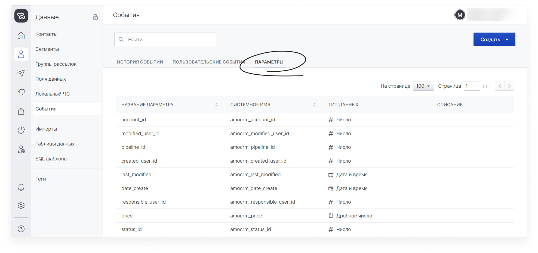Open the help question mark icon

[x=21, y=229]
